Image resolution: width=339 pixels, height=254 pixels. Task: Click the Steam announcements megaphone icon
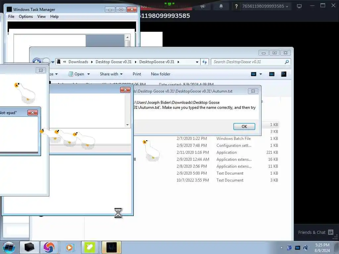(203, 6)
